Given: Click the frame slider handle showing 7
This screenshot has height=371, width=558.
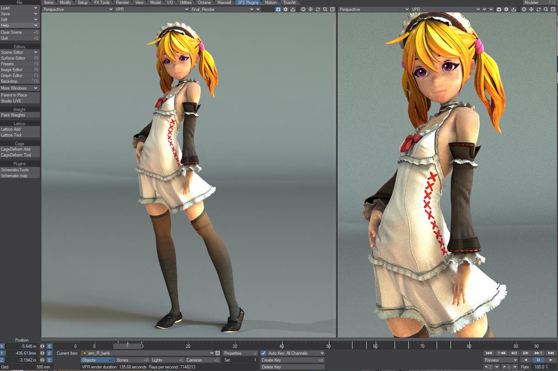Looking at the screenshot, I should pos(127,346).
